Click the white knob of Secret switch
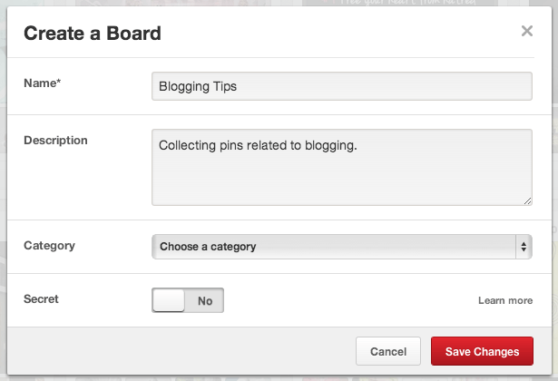The height and width of the screenshot is (381, 558). click(169, 300)
